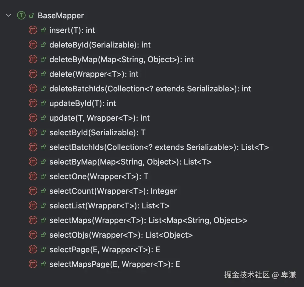Viewport: 304px width, 287px height.
Task: Select the selectPage(E, Wrapper<T>) method
Action: point(104,250)
